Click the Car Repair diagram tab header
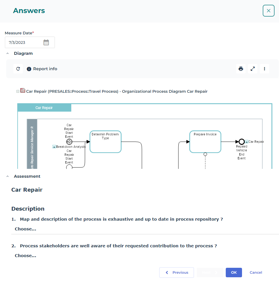The image size is (279, 282). (x=44, y=108)
